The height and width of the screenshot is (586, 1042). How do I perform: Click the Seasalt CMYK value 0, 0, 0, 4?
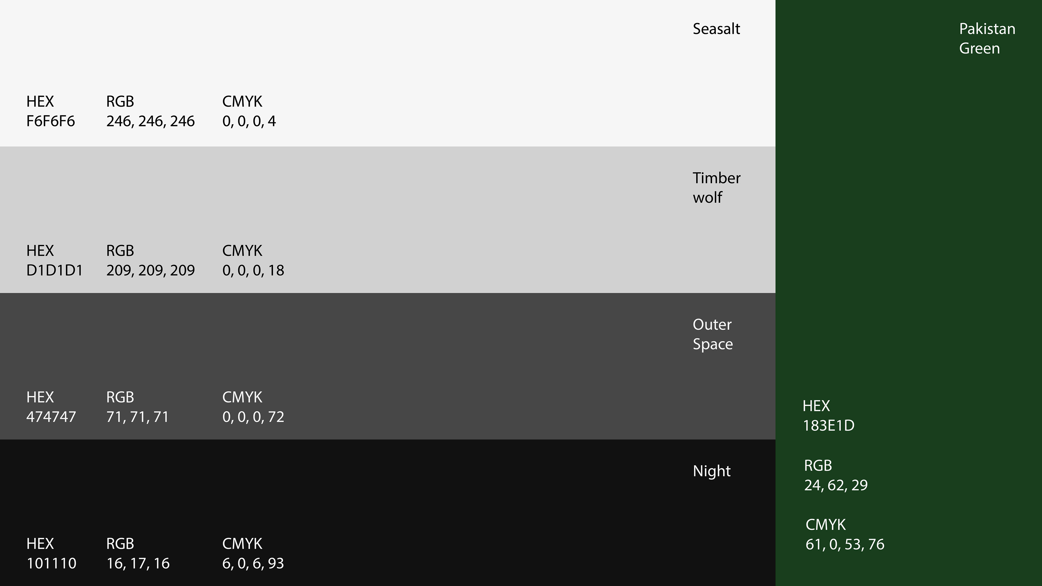[x=249, y=121]
